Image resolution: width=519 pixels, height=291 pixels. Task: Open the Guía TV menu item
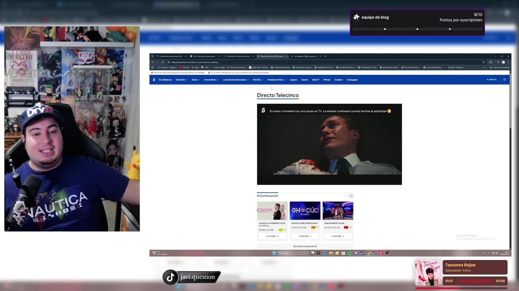pyautogui.click(x=315, y=80)
